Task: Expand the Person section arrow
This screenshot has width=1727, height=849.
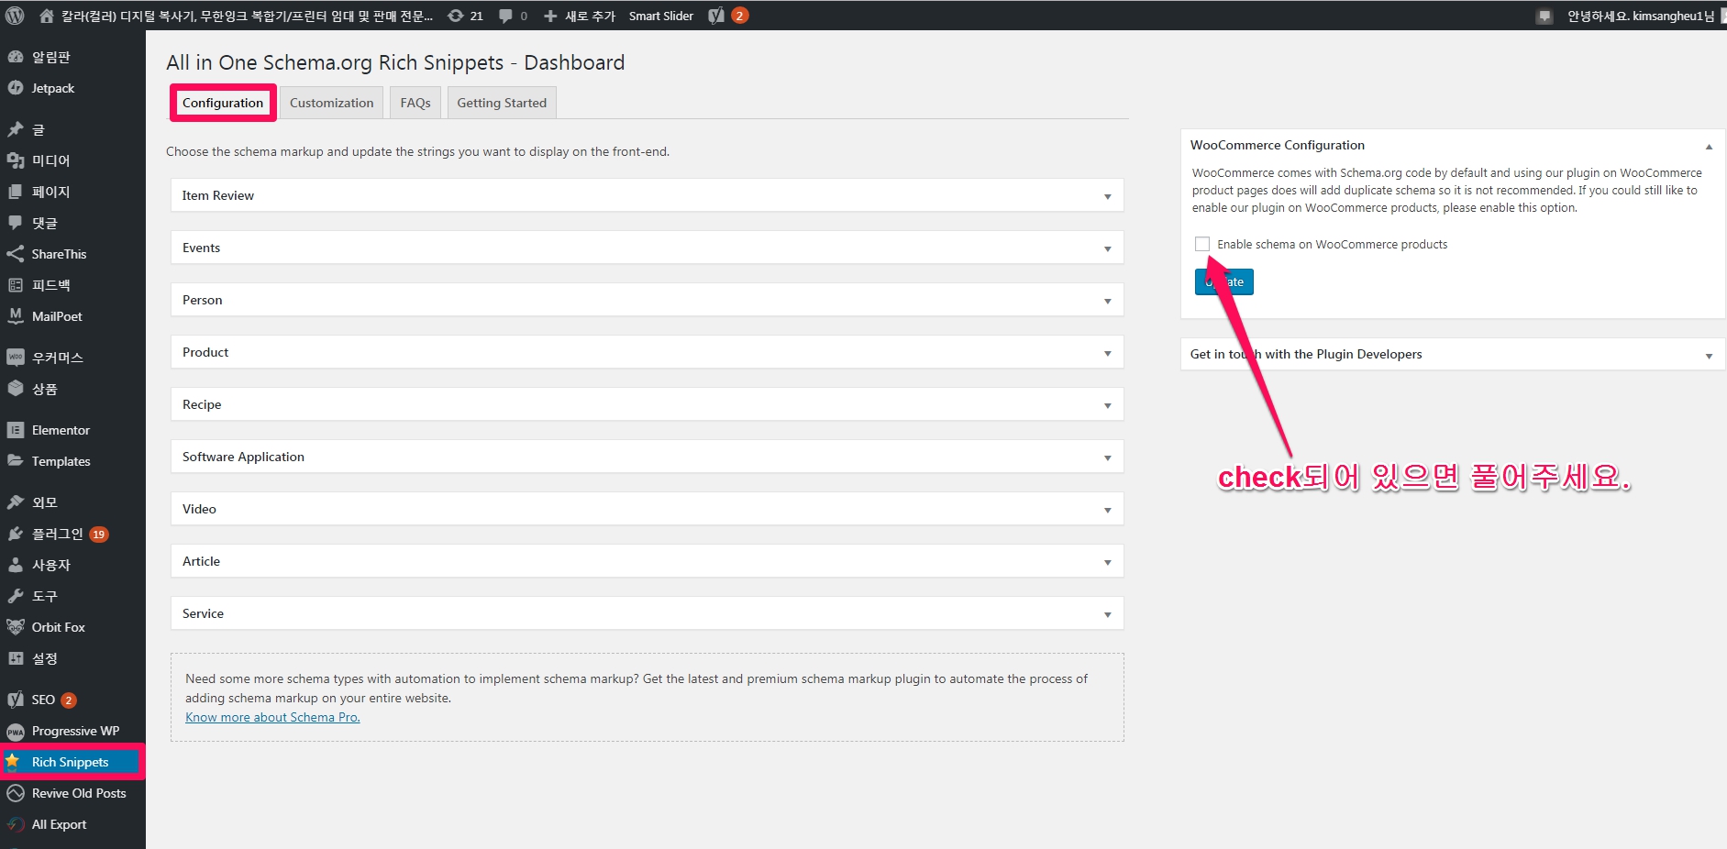Action: click(1107, 301)
